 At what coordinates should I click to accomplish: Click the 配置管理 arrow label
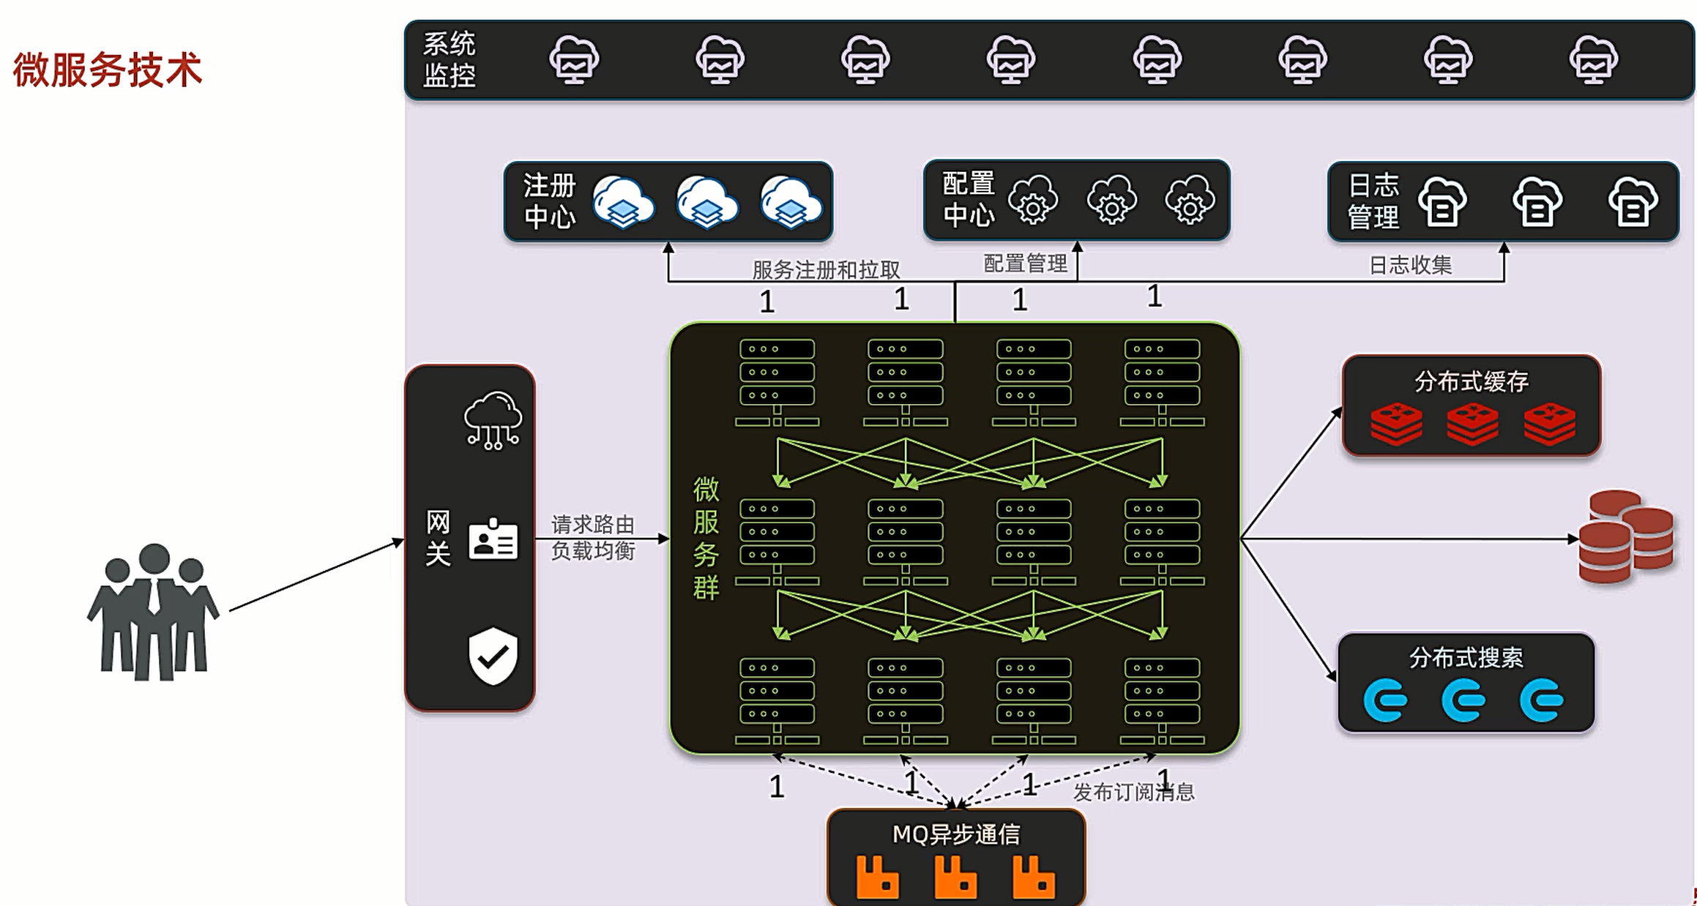point(1025,263)
